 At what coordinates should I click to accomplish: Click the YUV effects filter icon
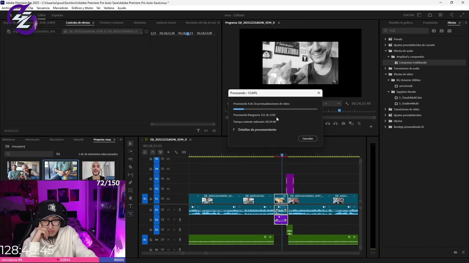tap(449, 31)
